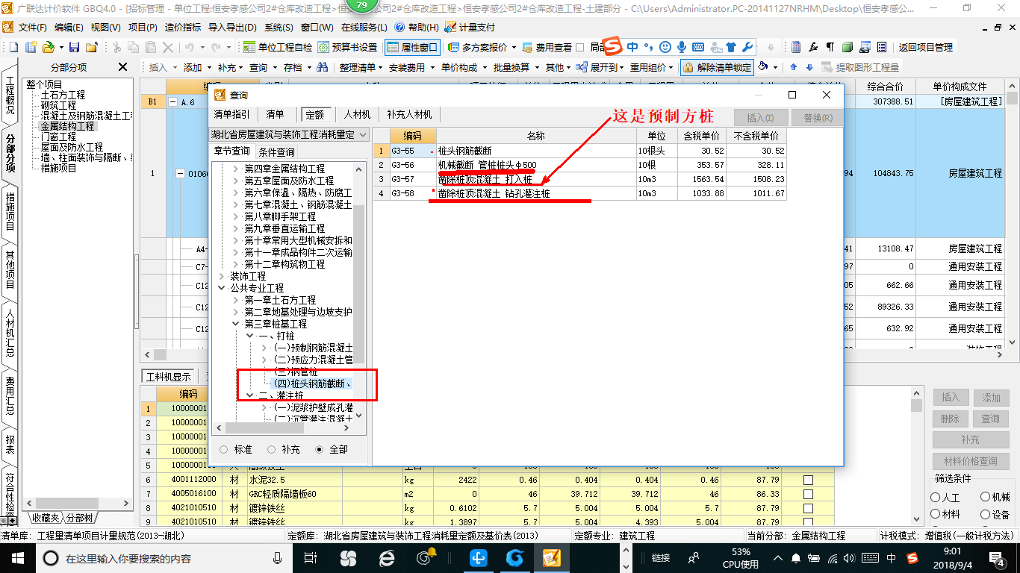Toggle the 局部 checkbox in toolbar
Viewport: 1020px width, 573px height.
580,47
